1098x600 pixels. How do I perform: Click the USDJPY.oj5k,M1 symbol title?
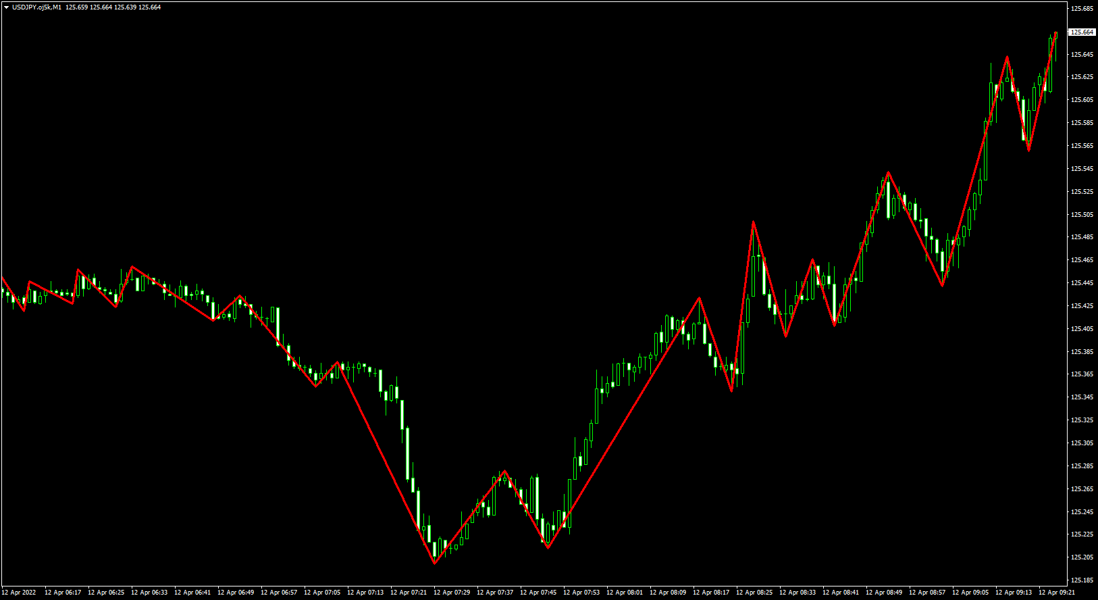tap(36, 7)
